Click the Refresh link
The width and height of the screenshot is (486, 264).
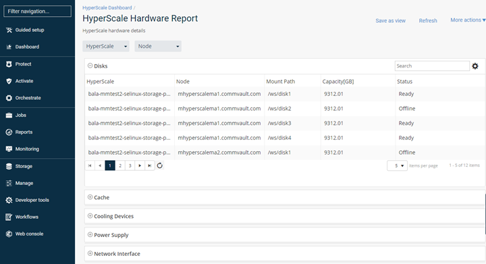(428, 21)
